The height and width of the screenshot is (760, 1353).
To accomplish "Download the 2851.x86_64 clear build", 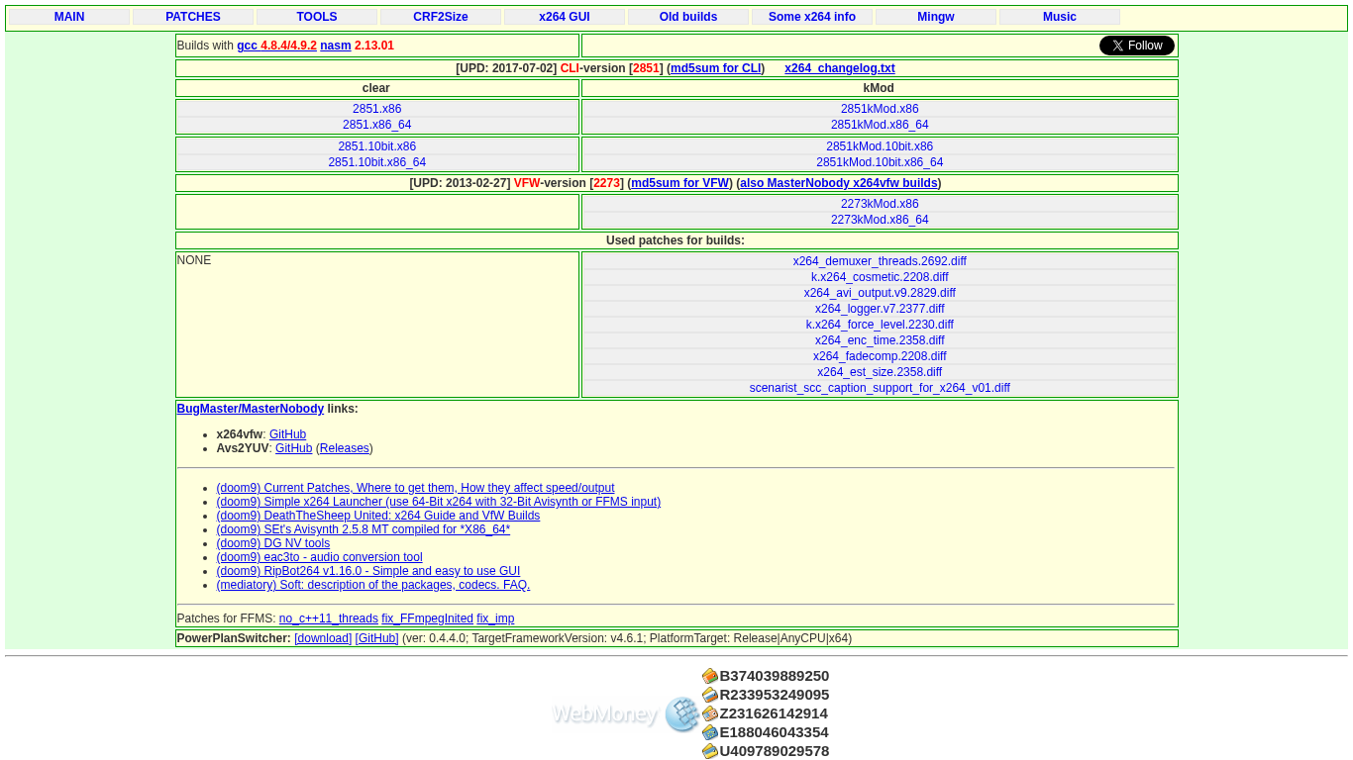I will tap(376, 125).
